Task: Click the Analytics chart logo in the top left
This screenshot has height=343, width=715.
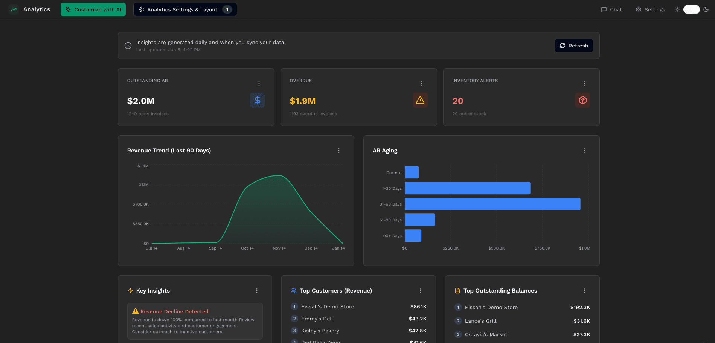Action: pyautogui.click(x=14, y=9)
